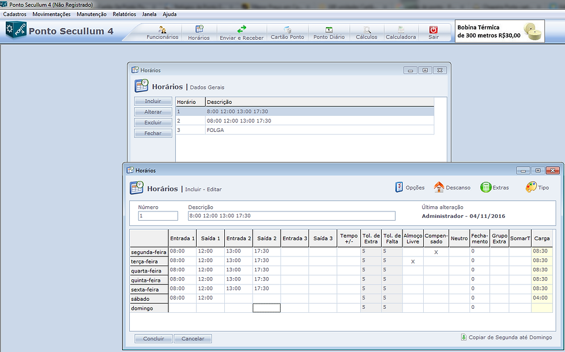This screenshot has width=565, height=352.
Task: Open Cartão Ponto toolbar icon
Action: coord(287,32)
